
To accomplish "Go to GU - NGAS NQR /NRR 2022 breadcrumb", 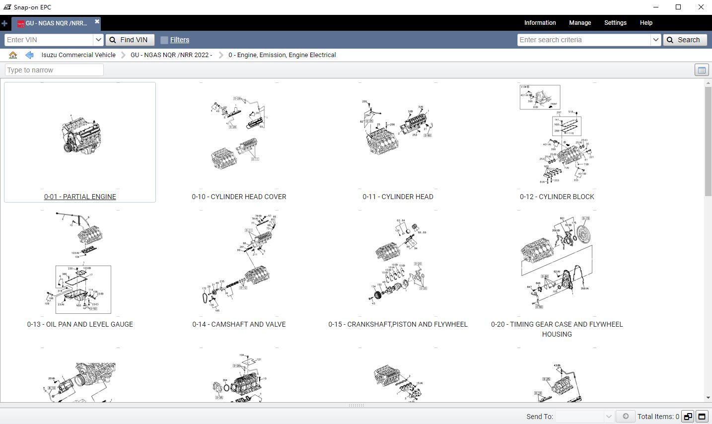I will pyautogui.click(x=171, y=55).
